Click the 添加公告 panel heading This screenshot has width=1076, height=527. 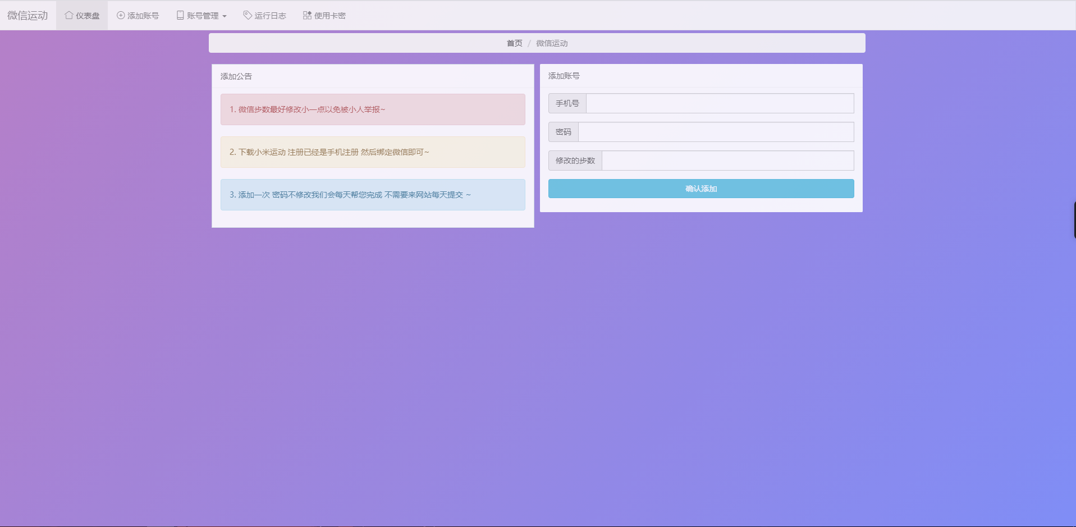click(x=236, y=76)
